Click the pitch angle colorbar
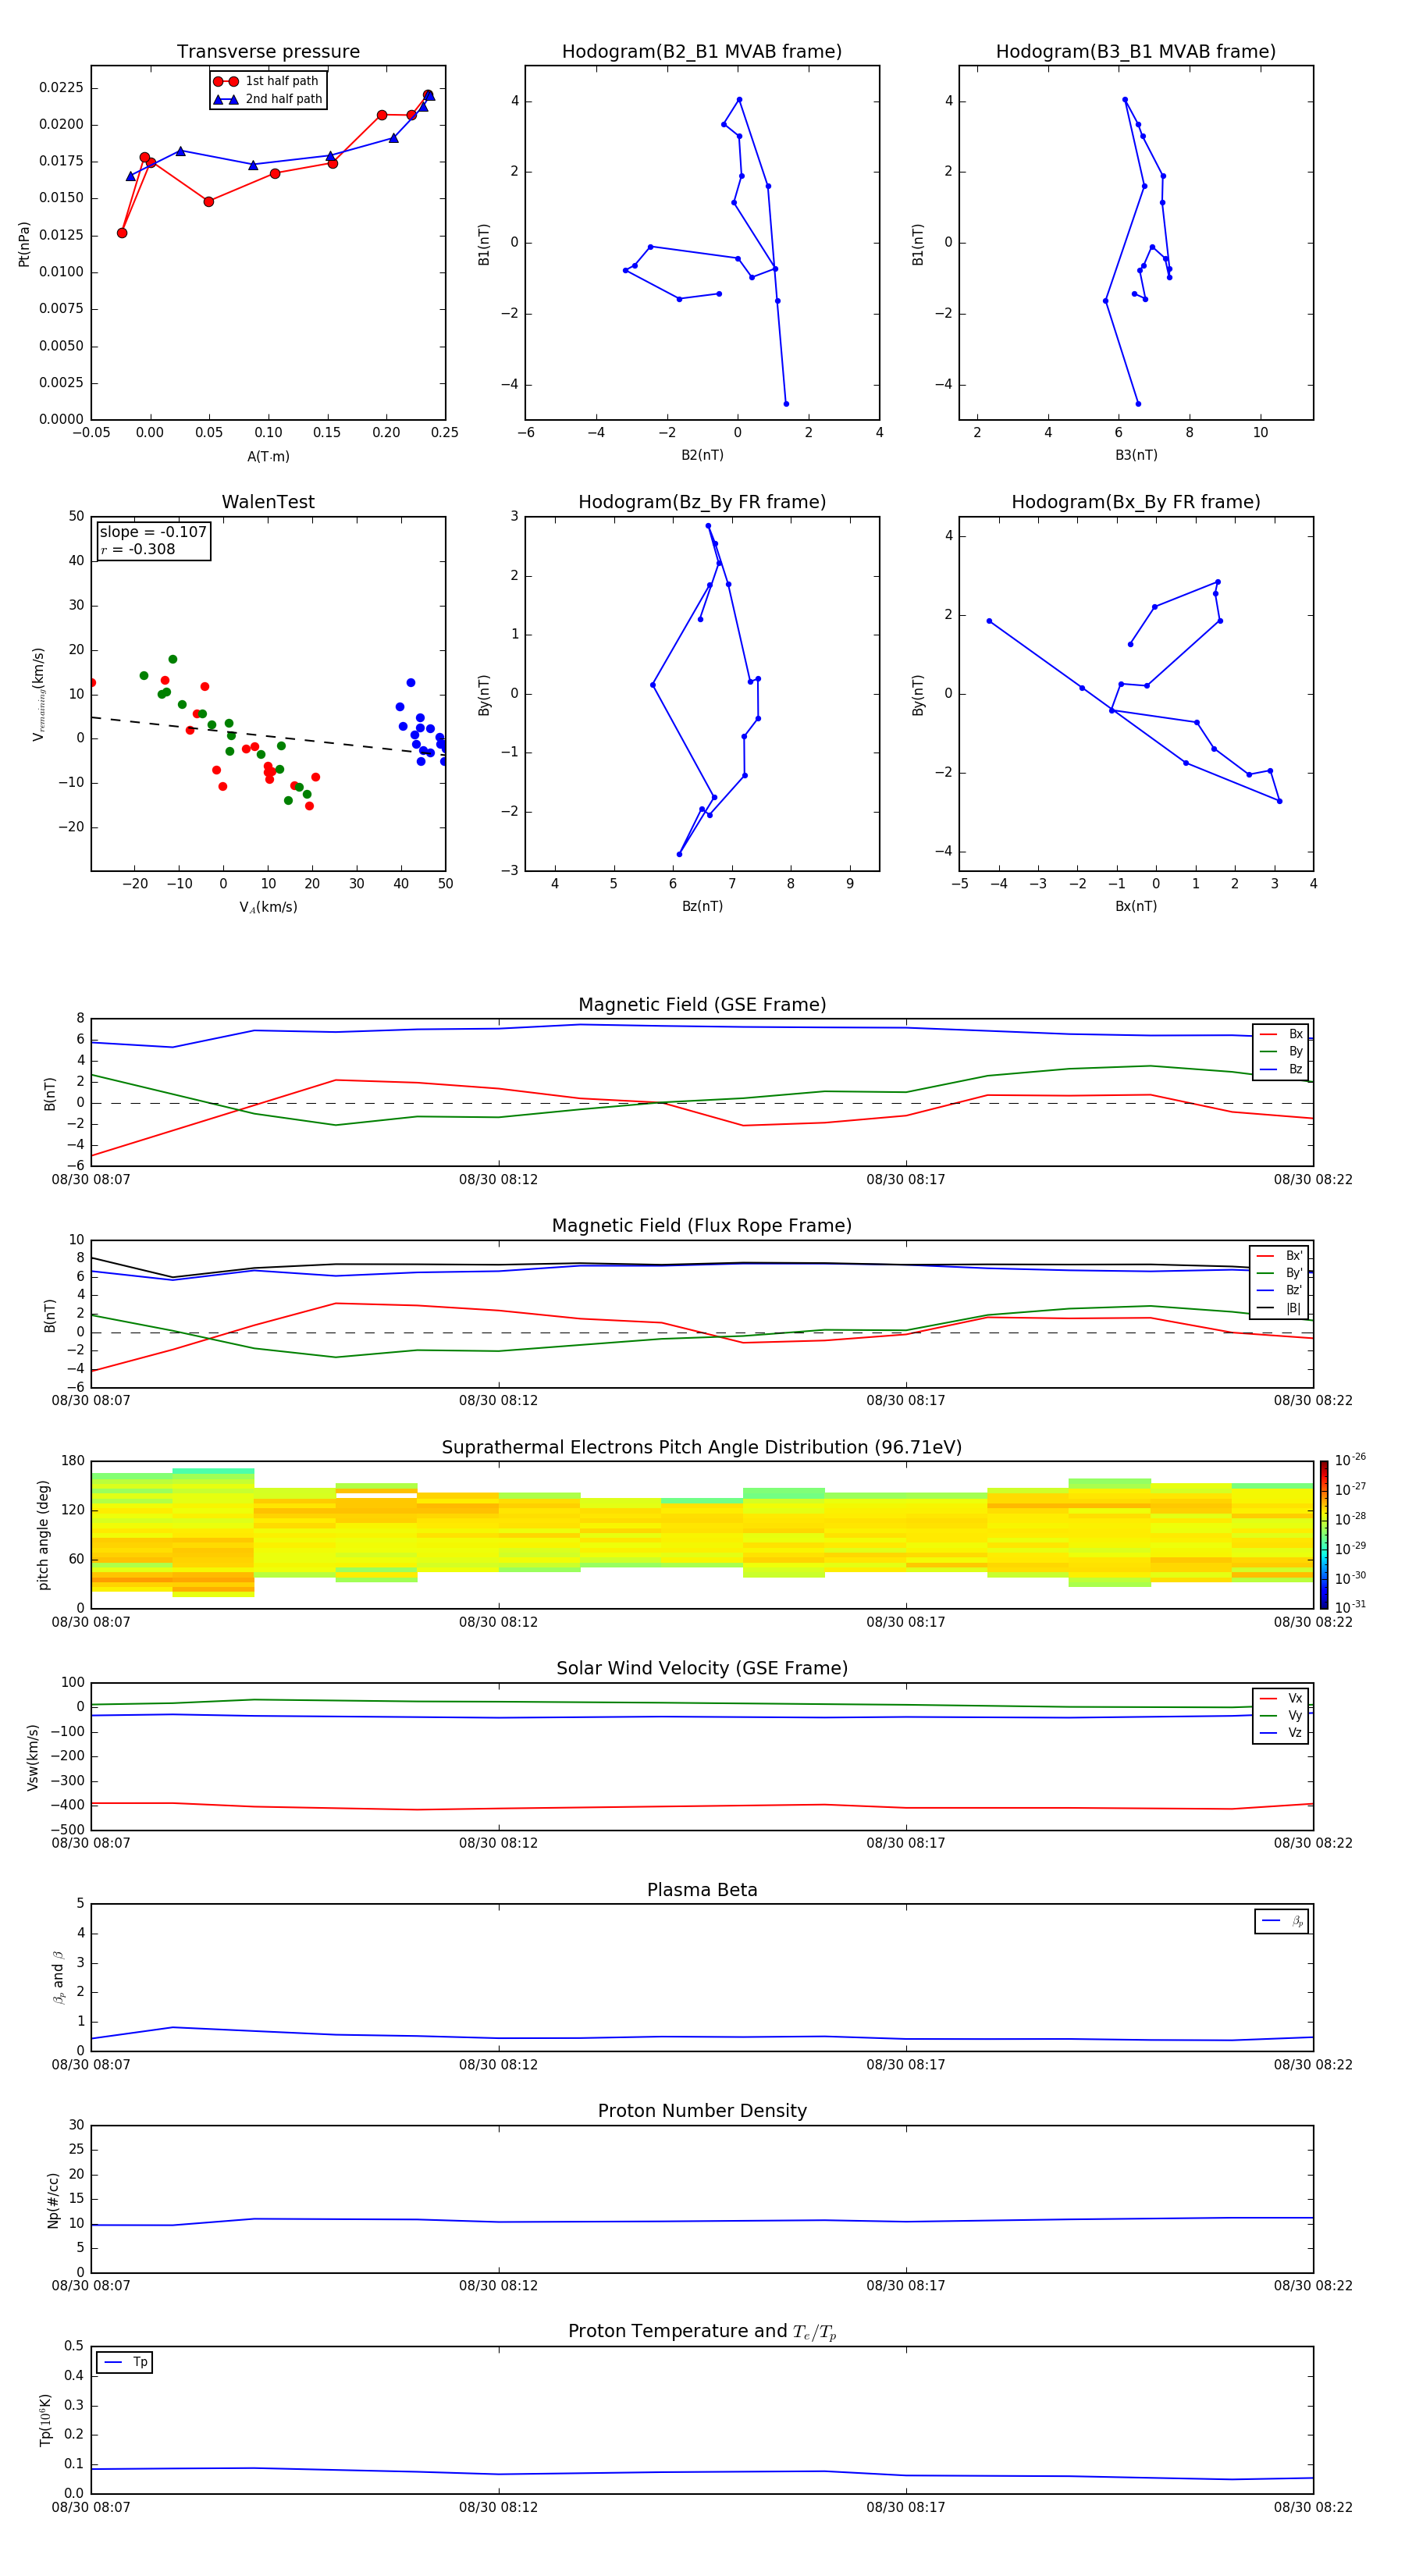 tap(1323, 1535)
